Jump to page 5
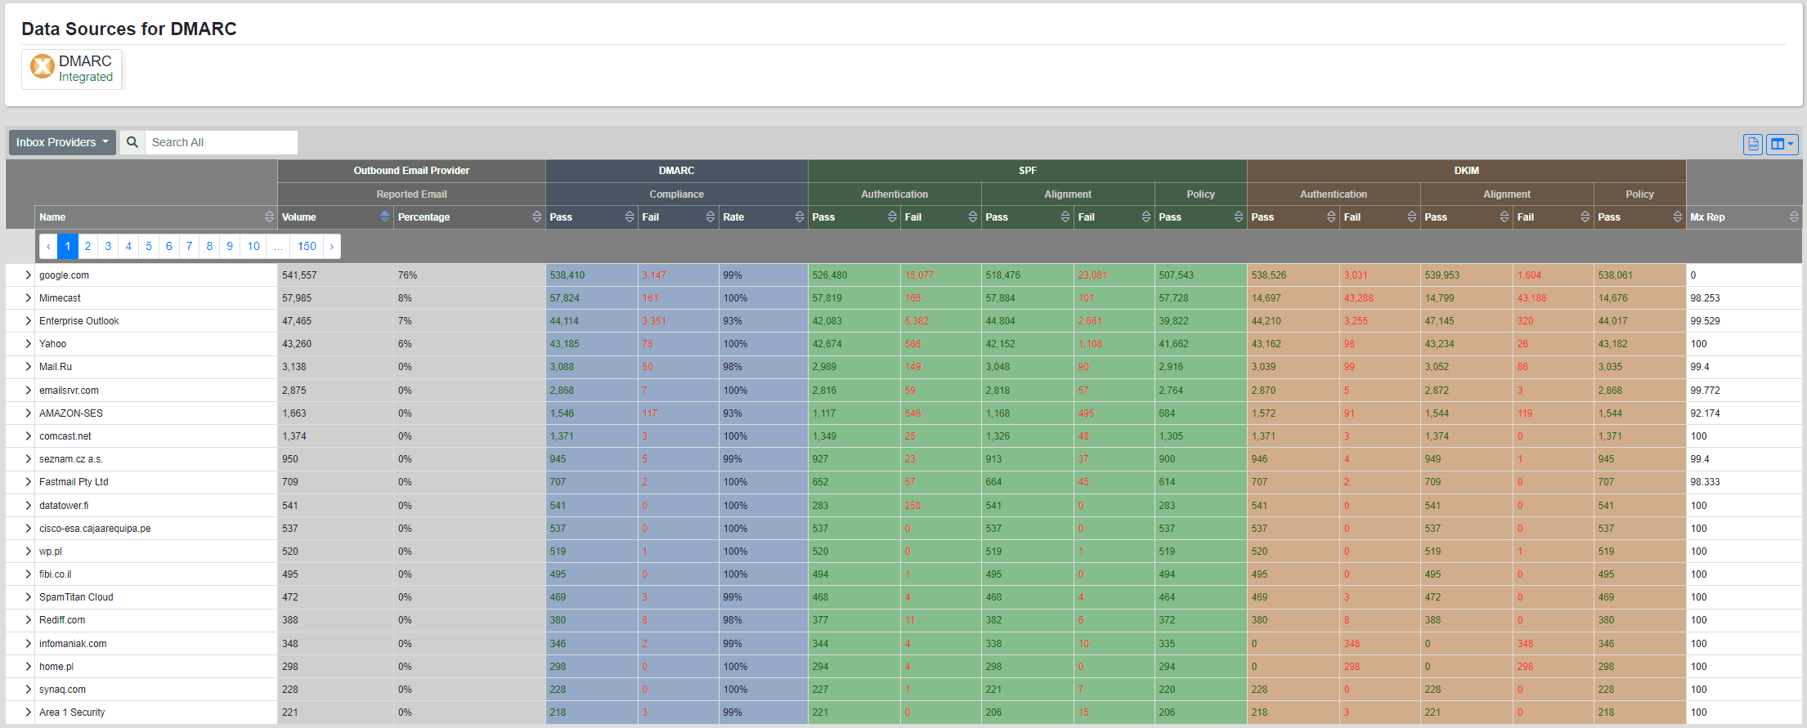The height and width of the screenshot is (728, 1807). 149,246
